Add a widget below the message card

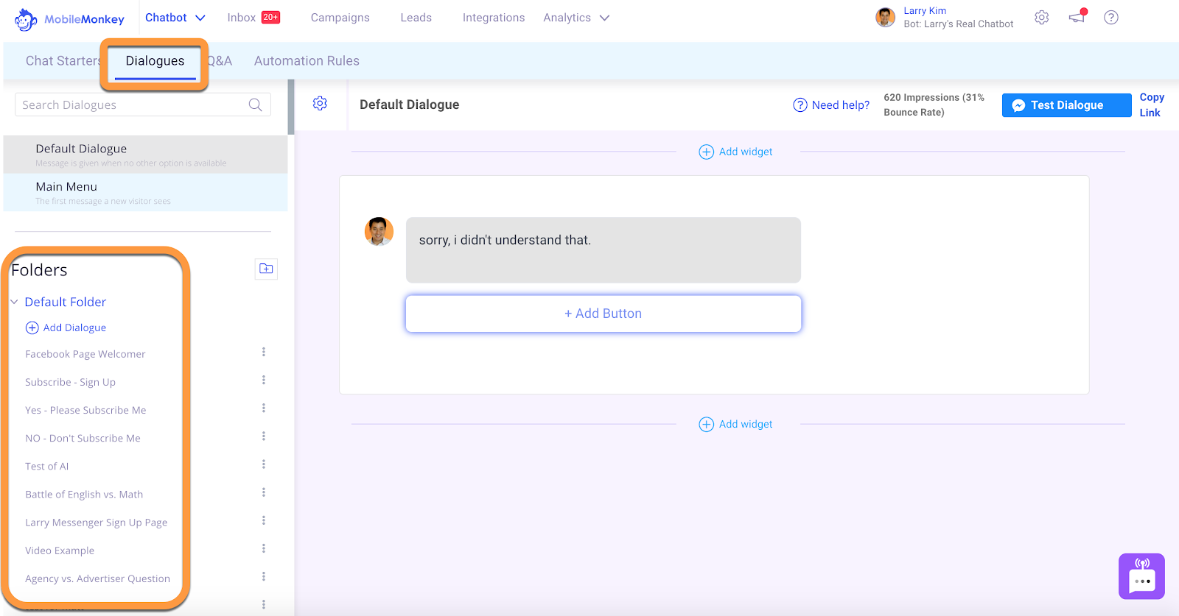pyautogui.click(x=735, y=424)
